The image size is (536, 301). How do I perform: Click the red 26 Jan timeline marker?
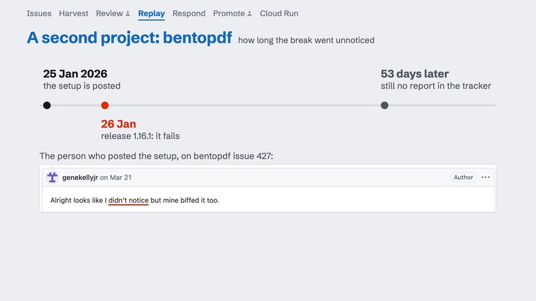pyautogui.click(x=105, y=105)
